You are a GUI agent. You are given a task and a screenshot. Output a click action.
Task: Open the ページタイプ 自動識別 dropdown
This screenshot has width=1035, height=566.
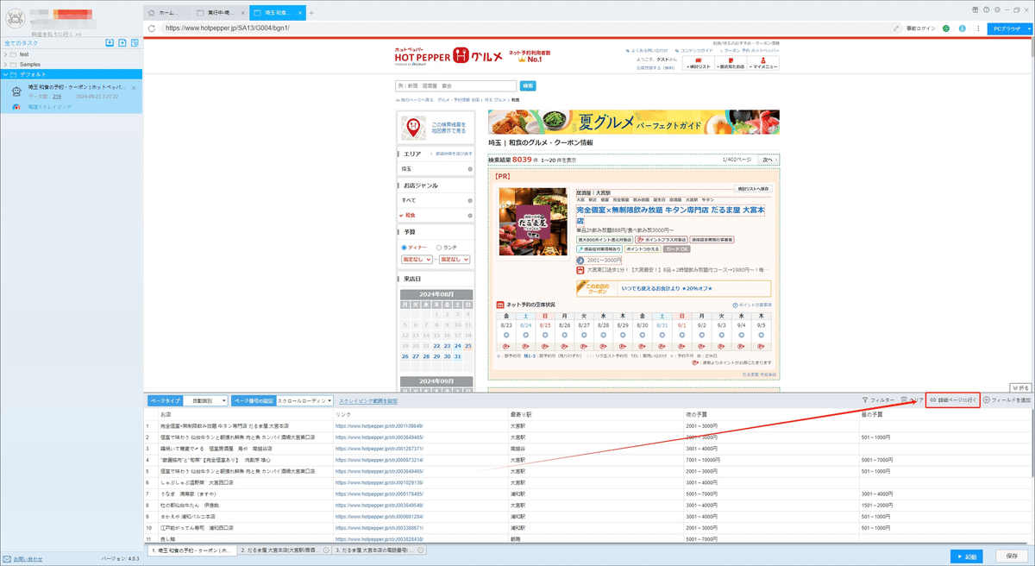[x=207, y=400]
